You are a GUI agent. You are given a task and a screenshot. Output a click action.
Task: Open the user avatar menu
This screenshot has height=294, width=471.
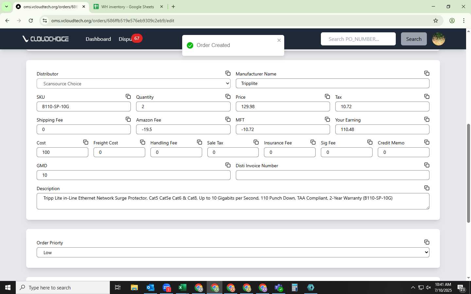[x=438, y=39]
